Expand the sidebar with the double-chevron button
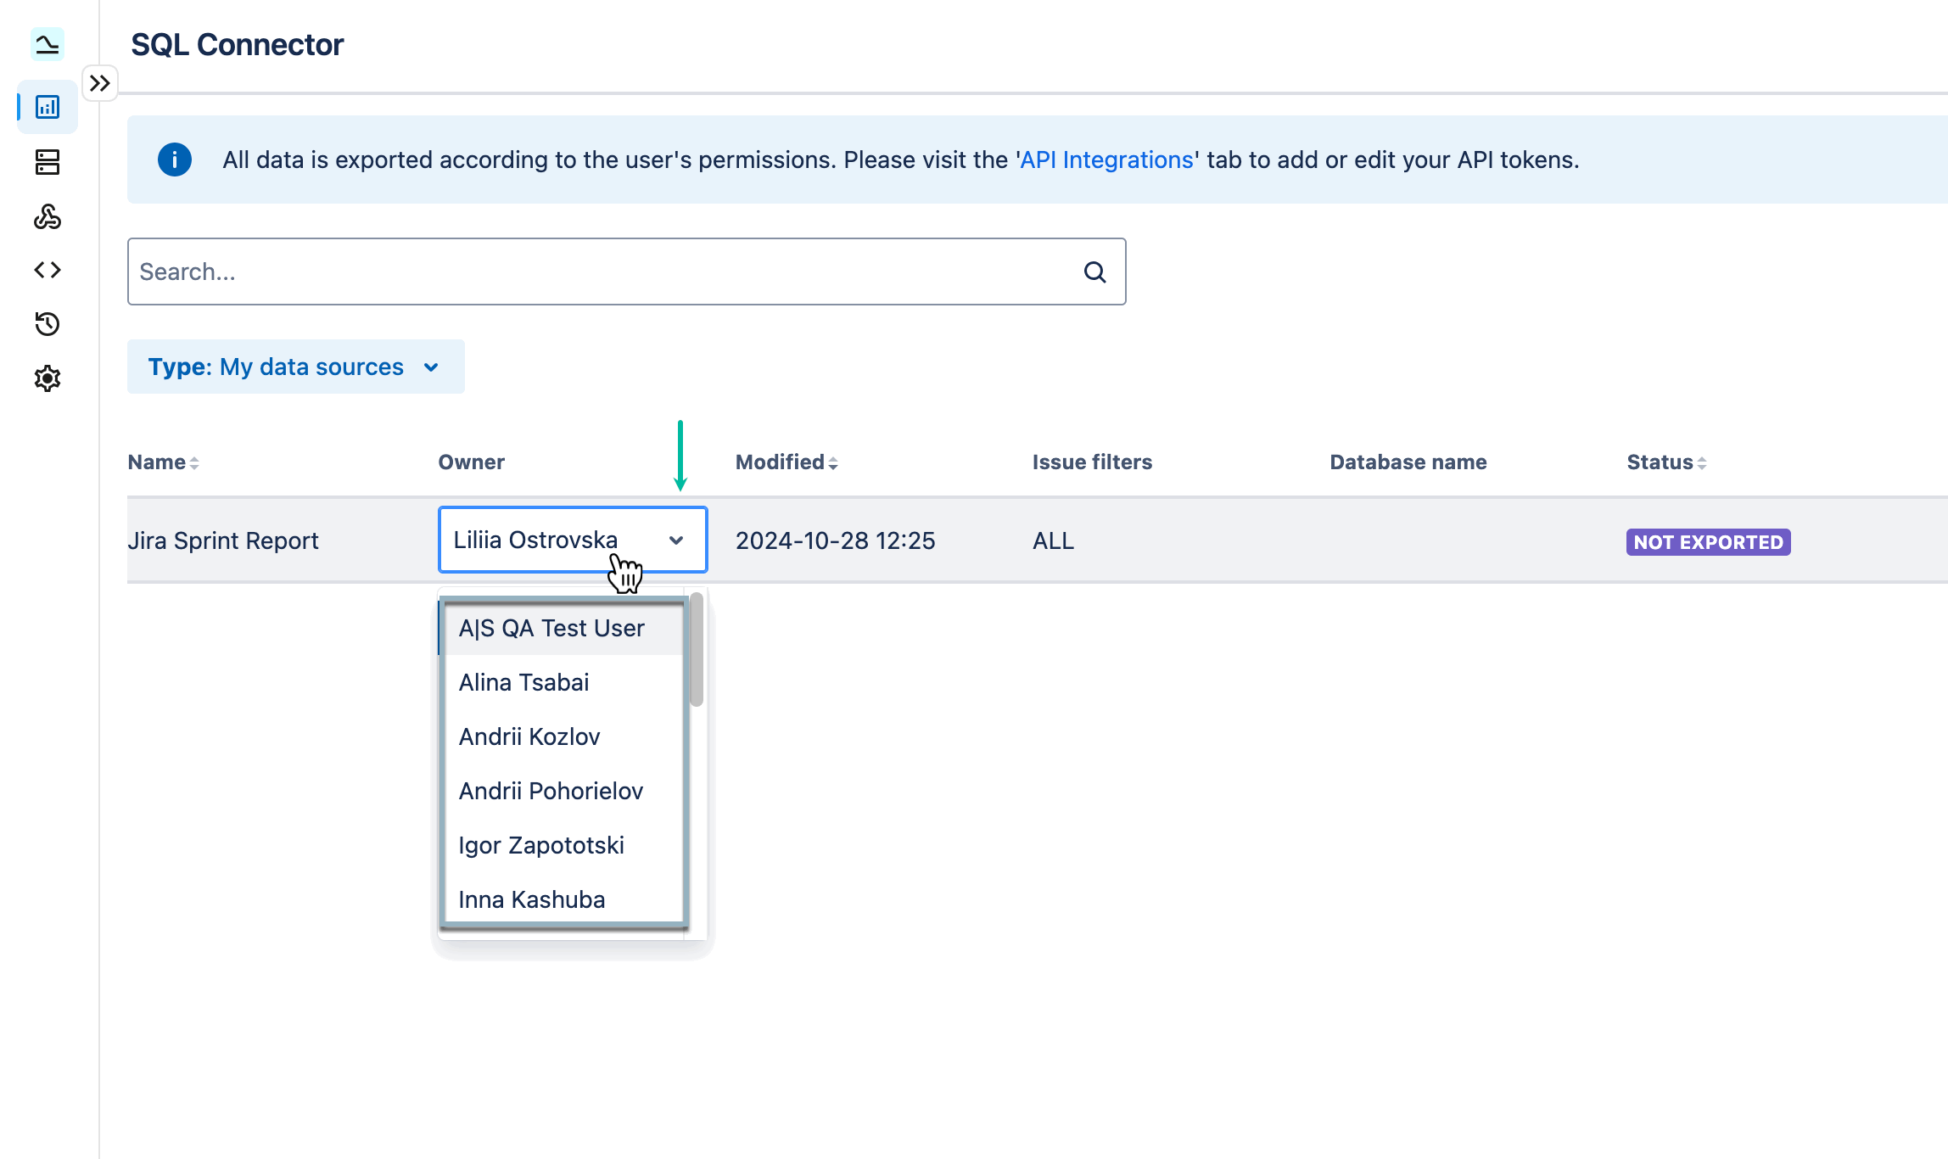Screen dimensions: 1948x1159 point(100,82)
